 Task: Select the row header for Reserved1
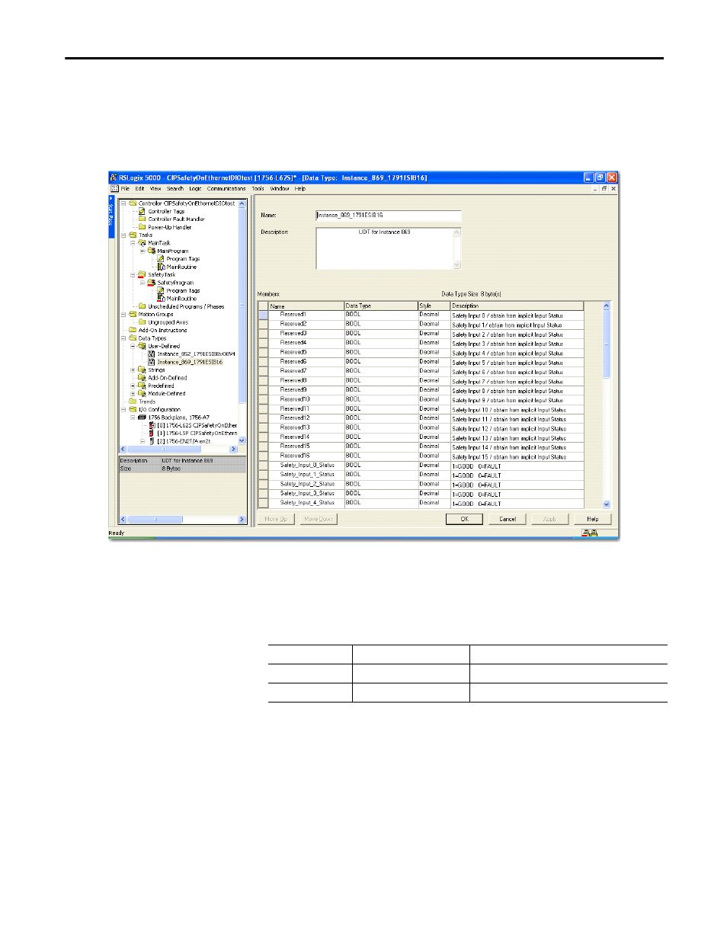[263, 315]
